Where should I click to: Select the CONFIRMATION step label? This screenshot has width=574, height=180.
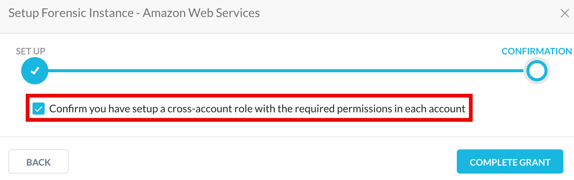tap(537, 51)
